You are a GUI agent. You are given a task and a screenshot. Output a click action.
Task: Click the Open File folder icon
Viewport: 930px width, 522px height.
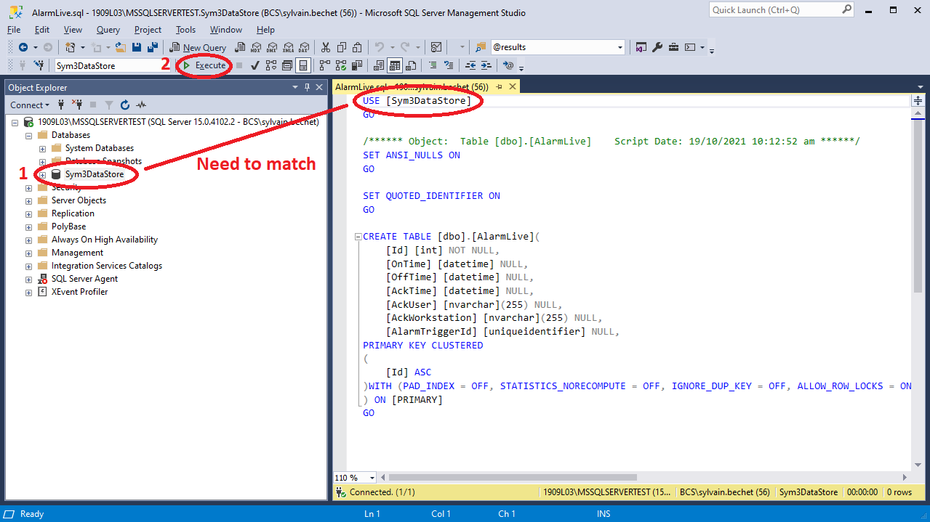[x=120, y=47]
